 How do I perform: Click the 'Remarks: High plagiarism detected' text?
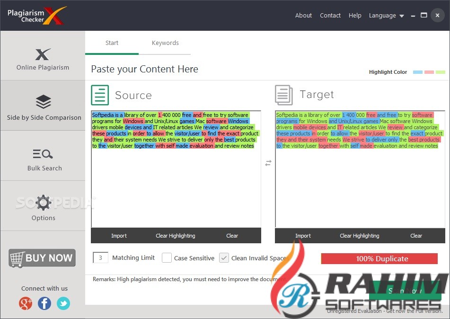(x=189, y=279)
